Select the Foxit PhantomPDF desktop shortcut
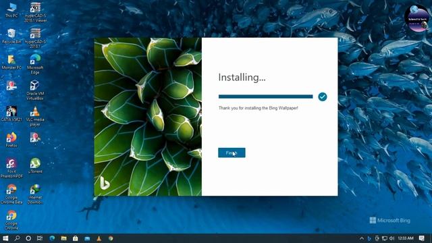 click(x=11, y=168)
